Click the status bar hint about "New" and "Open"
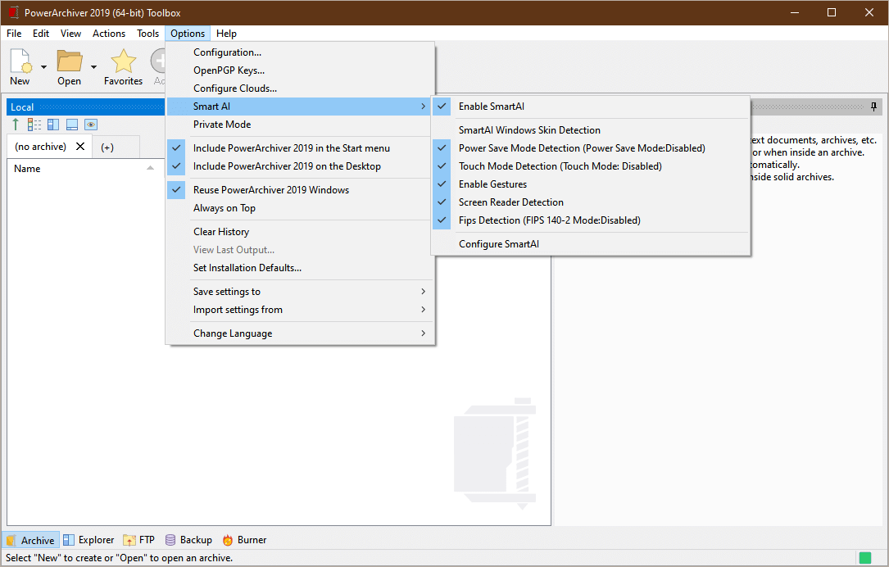Image resolution: width=889 pixels, height=567 pixels. [x=119, y=558]
